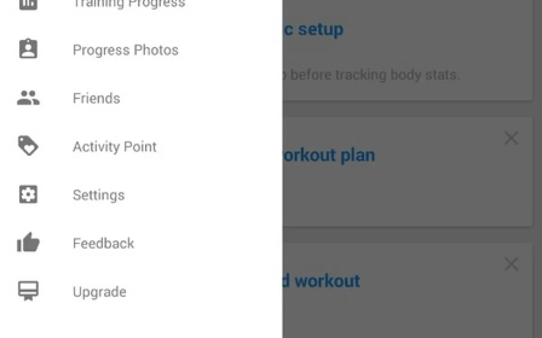This screenshot has width=542, height=338.
Task: Click the Settings gear icon
Action: (28, 194)
